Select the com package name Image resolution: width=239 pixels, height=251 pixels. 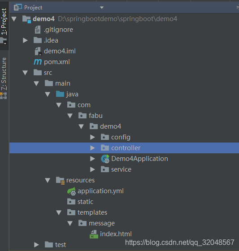pyautogui.click(x=84, y=105)
